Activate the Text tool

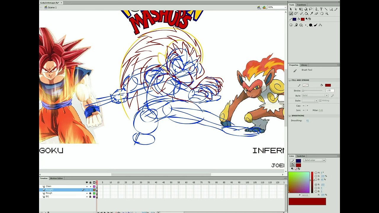[321, 9]
